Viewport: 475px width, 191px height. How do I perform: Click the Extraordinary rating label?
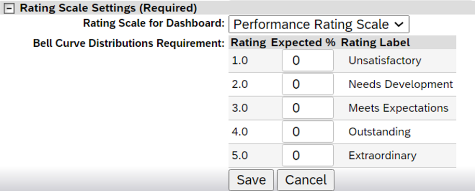pyautogui.click(x=382, y=156)
